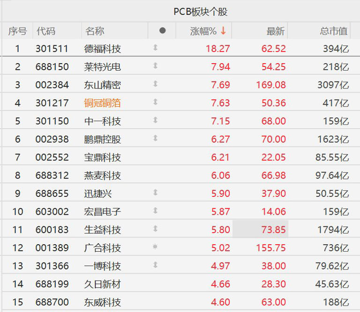Click the marker icon in 鹏鼎控股 row

coord(155,138)
